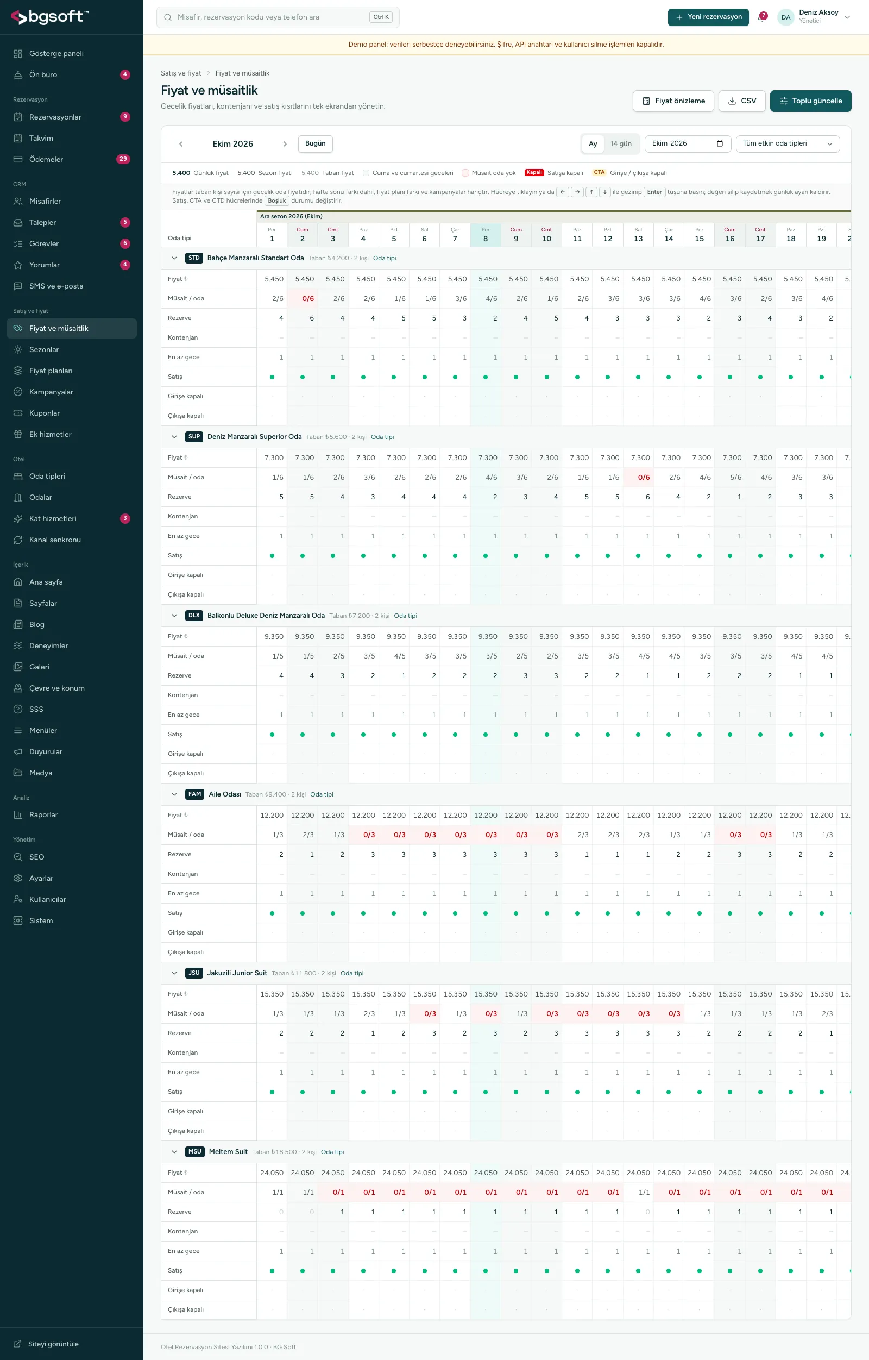This screenshot has width=869, height=1360.
Task: Collapse the Aile Odası section
Action: [174, 794]
